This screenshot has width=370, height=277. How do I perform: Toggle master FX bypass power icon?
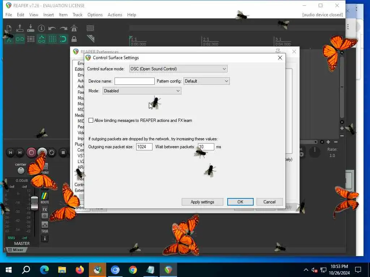click(x=44, y=216)
